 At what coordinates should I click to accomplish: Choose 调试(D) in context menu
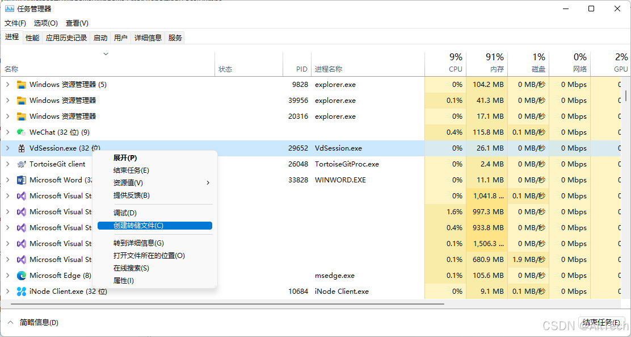pos(155,213)
